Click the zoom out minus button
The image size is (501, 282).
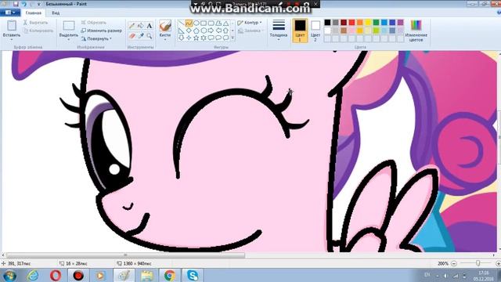(454, 263)
